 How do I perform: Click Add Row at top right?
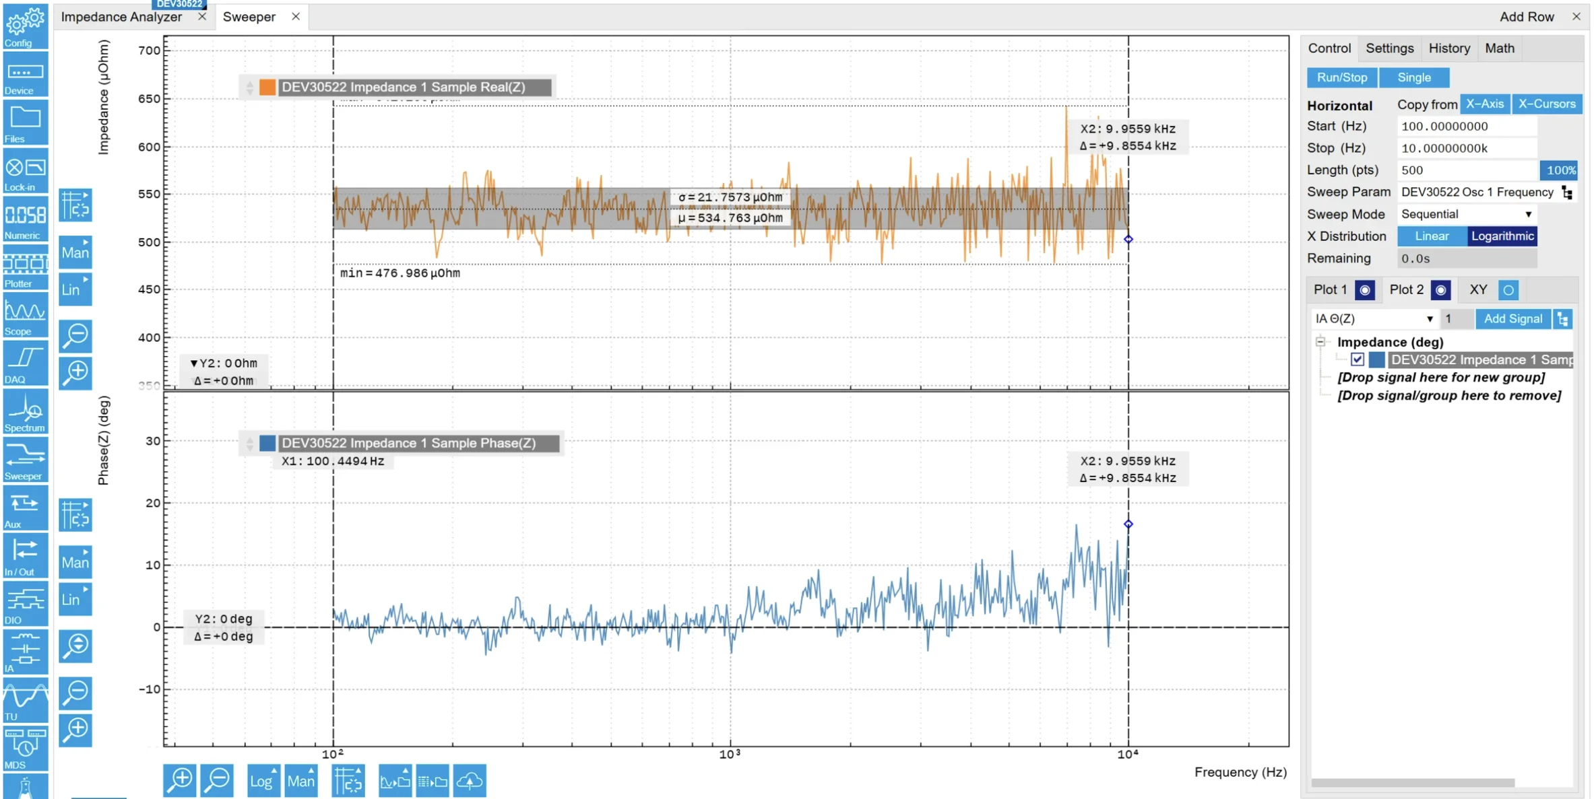(1527, 17)
